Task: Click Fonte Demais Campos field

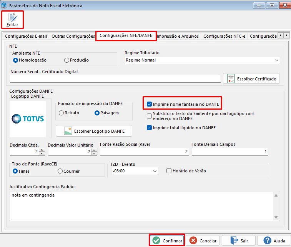Action: [230, 152]
